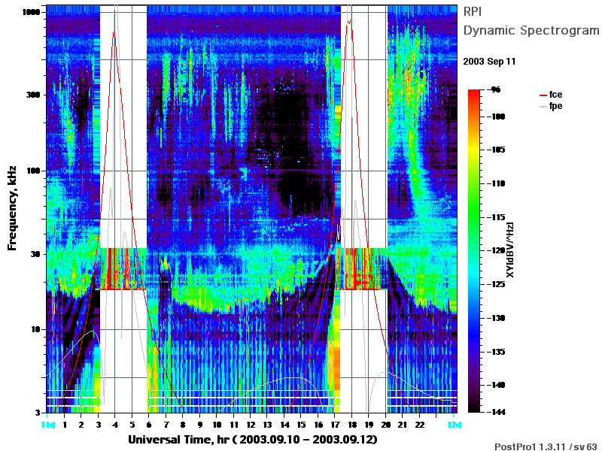602x451 pixels.
Task: Click the red fce legend line marker
Action: (543, 95)
